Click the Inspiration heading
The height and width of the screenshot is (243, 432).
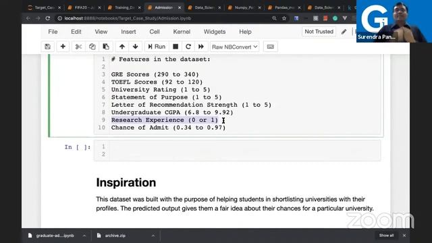click(126, 183)
